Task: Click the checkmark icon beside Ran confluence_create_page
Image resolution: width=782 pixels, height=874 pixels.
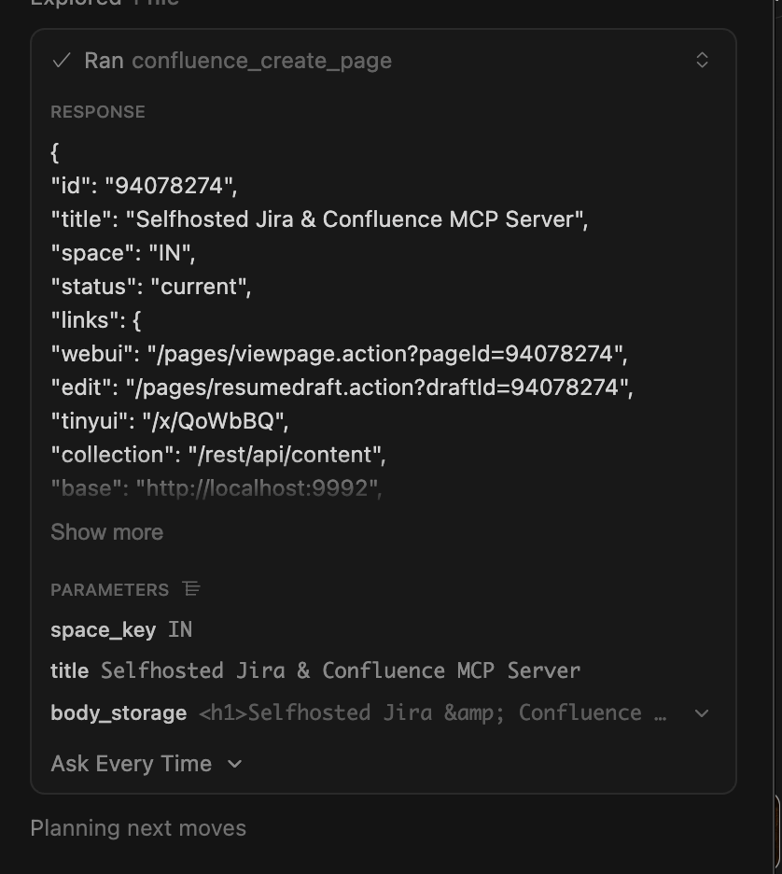Action: [x=62, y=60]
